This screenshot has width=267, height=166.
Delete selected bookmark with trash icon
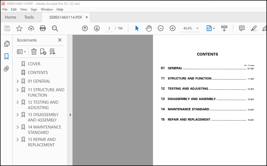[34, 52]
